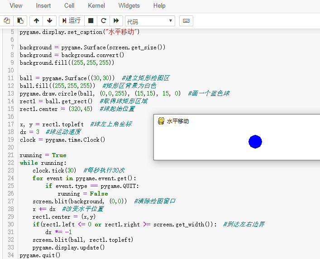320x259 pixels.
Task: Move cell up with up arrow icon
Action: pyautogui.click(x=36, y=21)
